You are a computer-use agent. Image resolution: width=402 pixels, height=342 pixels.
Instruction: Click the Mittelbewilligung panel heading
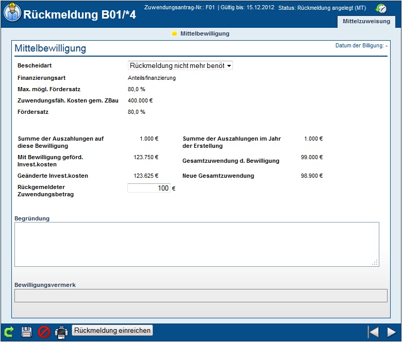pos(51,48)
